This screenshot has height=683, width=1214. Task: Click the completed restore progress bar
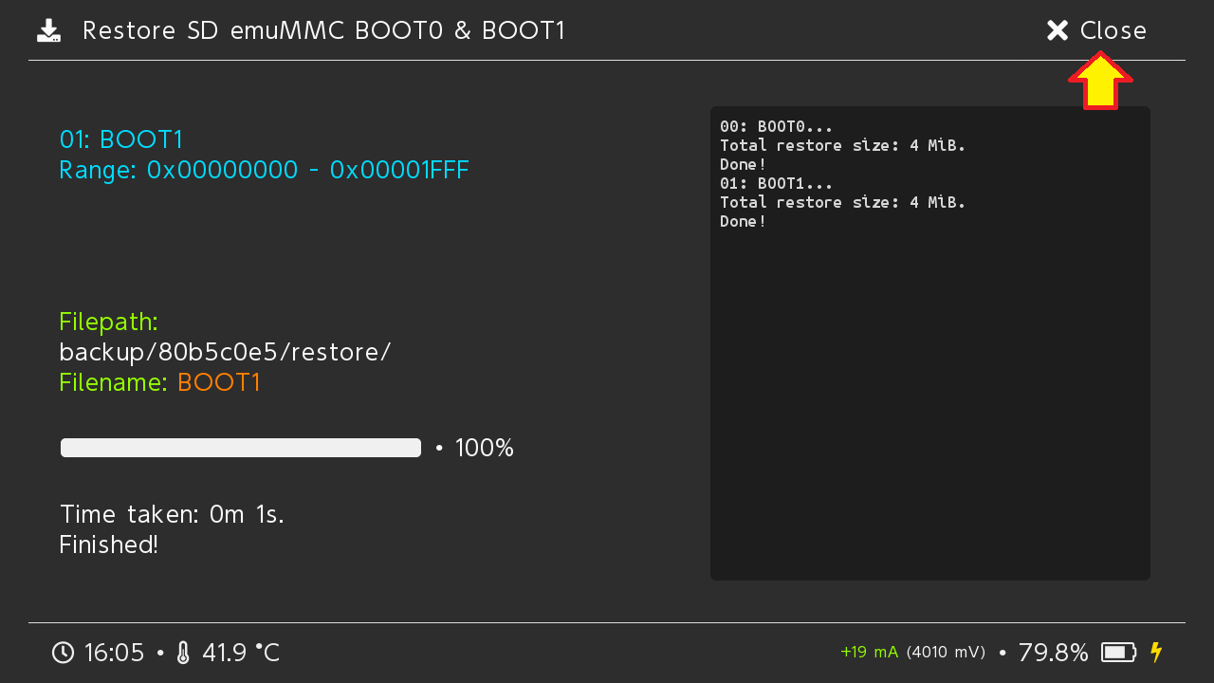(241, 448)
